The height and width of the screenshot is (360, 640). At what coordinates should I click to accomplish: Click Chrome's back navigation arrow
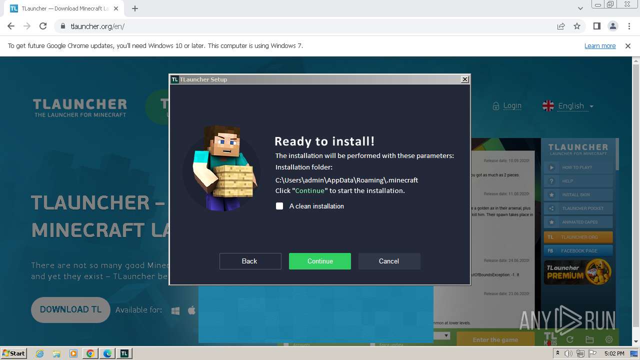coord(11,26)
